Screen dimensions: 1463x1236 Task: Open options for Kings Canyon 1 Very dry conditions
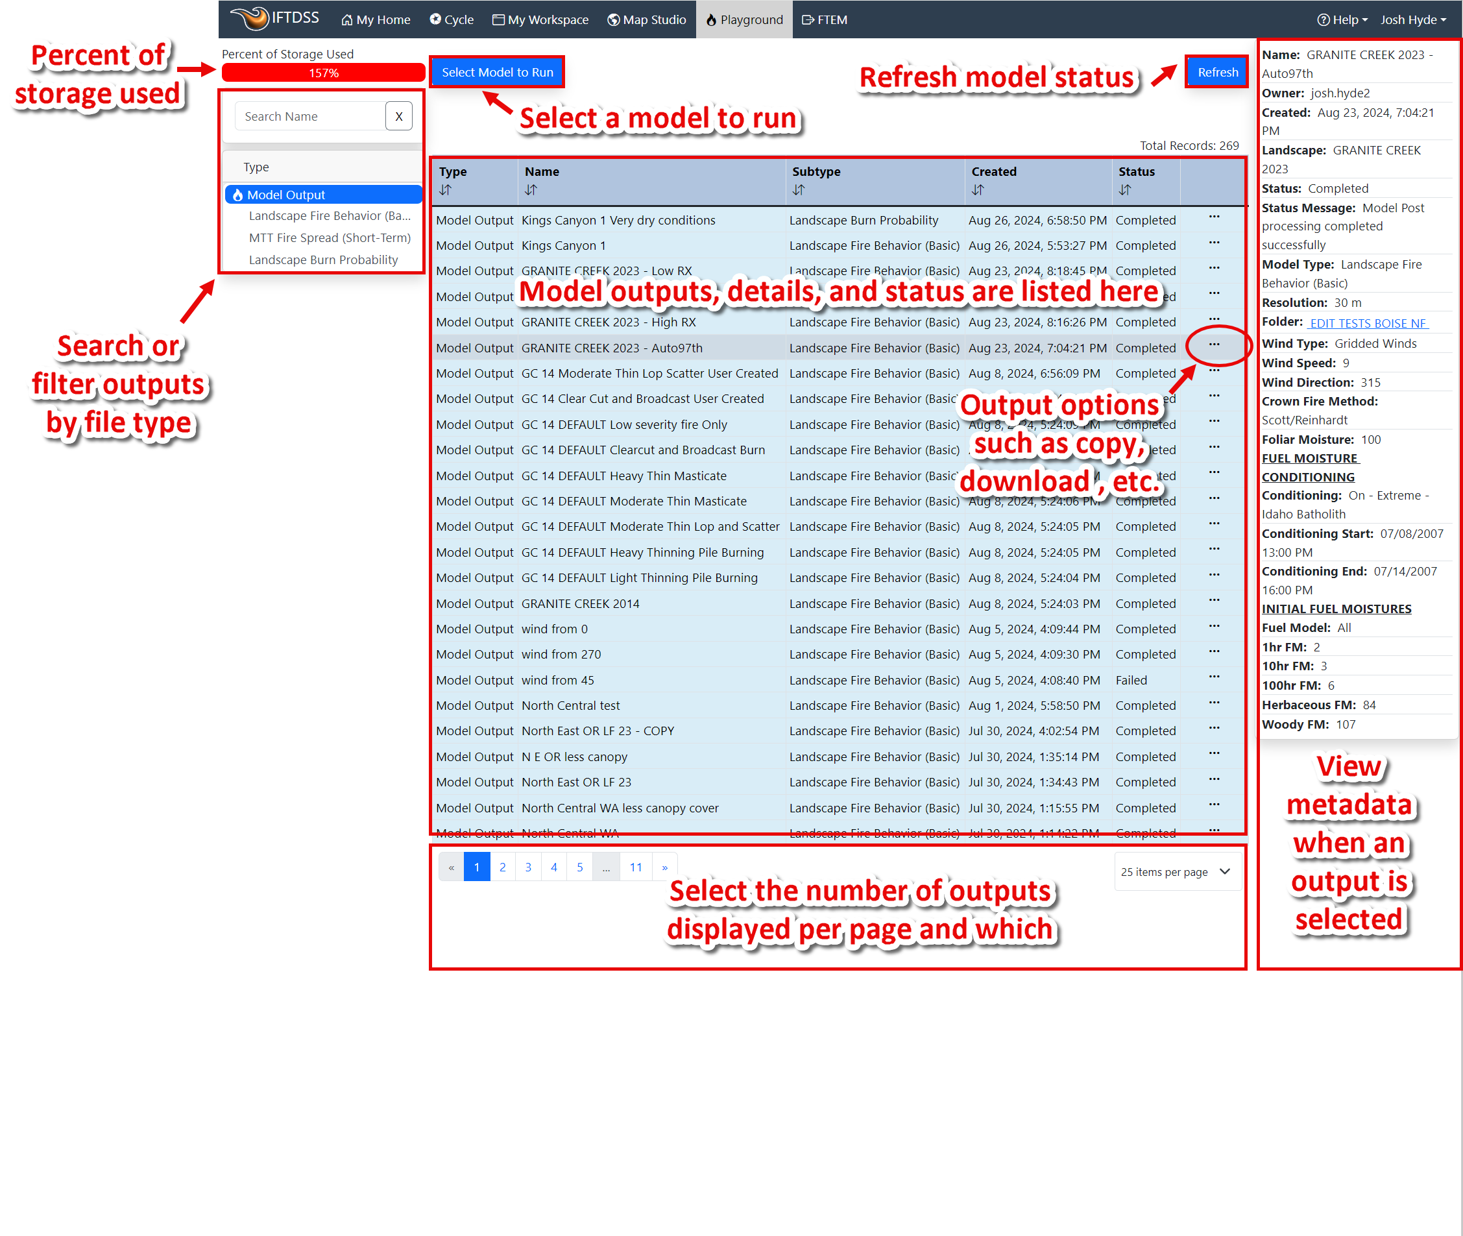coord(1214,217)
